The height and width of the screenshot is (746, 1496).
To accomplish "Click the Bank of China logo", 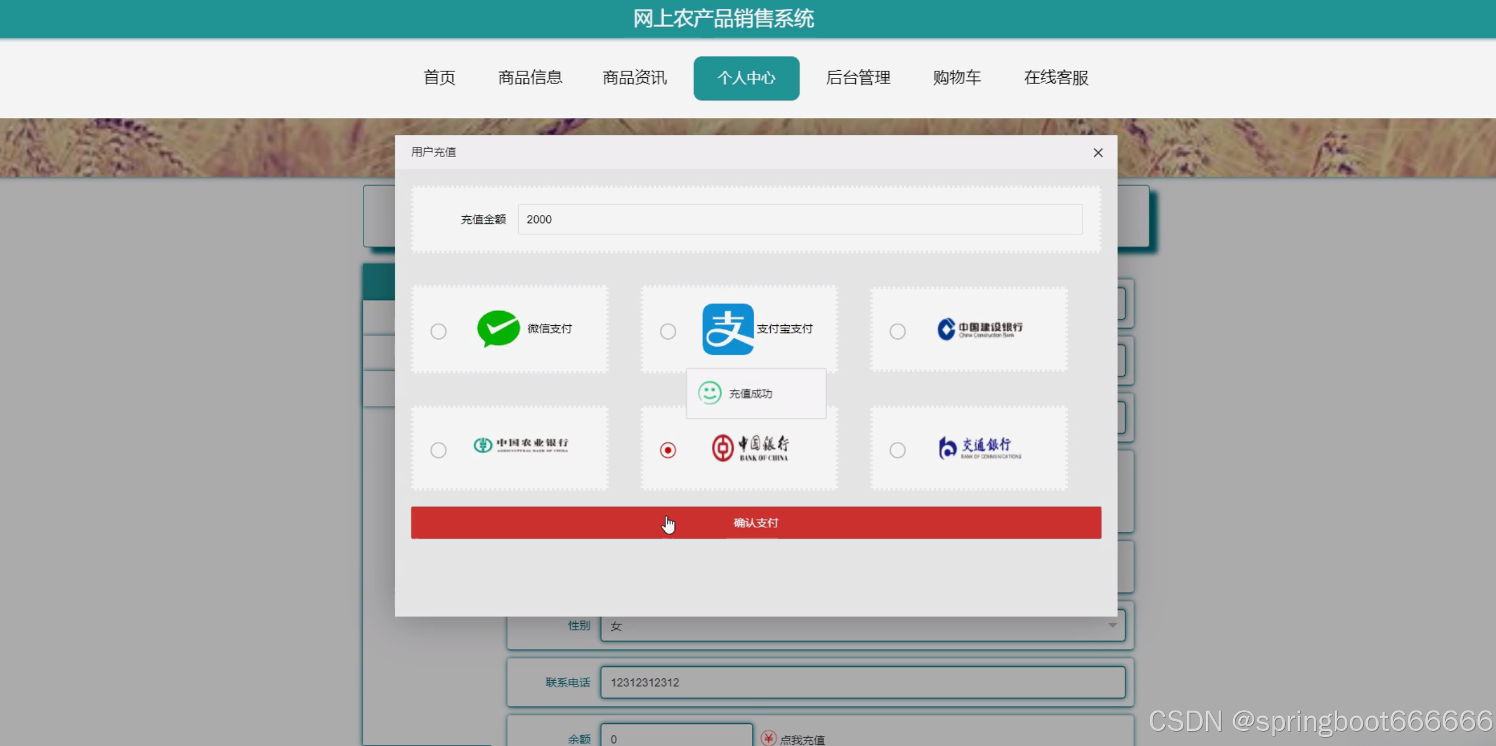I will point(750,448).
